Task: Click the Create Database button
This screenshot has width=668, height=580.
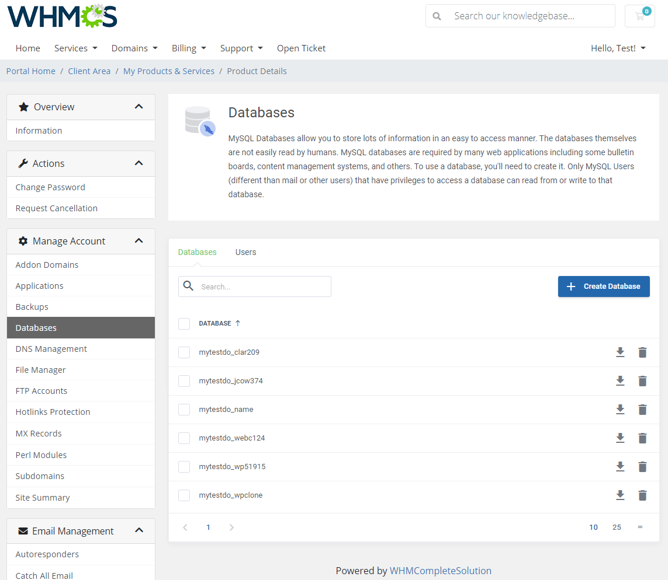Action: tap(604, 286)
